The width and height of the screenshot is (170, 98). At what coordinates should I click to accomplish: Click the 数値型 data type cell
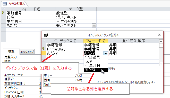(76, 13)
